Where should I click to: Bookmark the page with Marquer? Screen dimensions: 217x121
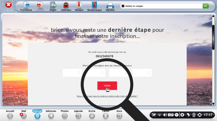pos(79,6)
